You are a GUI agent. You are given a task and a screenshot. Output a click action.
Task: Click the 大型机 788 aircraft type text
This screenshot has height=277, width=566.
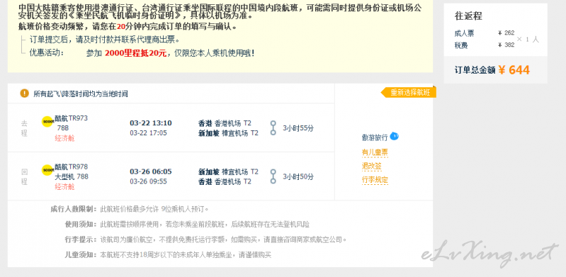72,177
